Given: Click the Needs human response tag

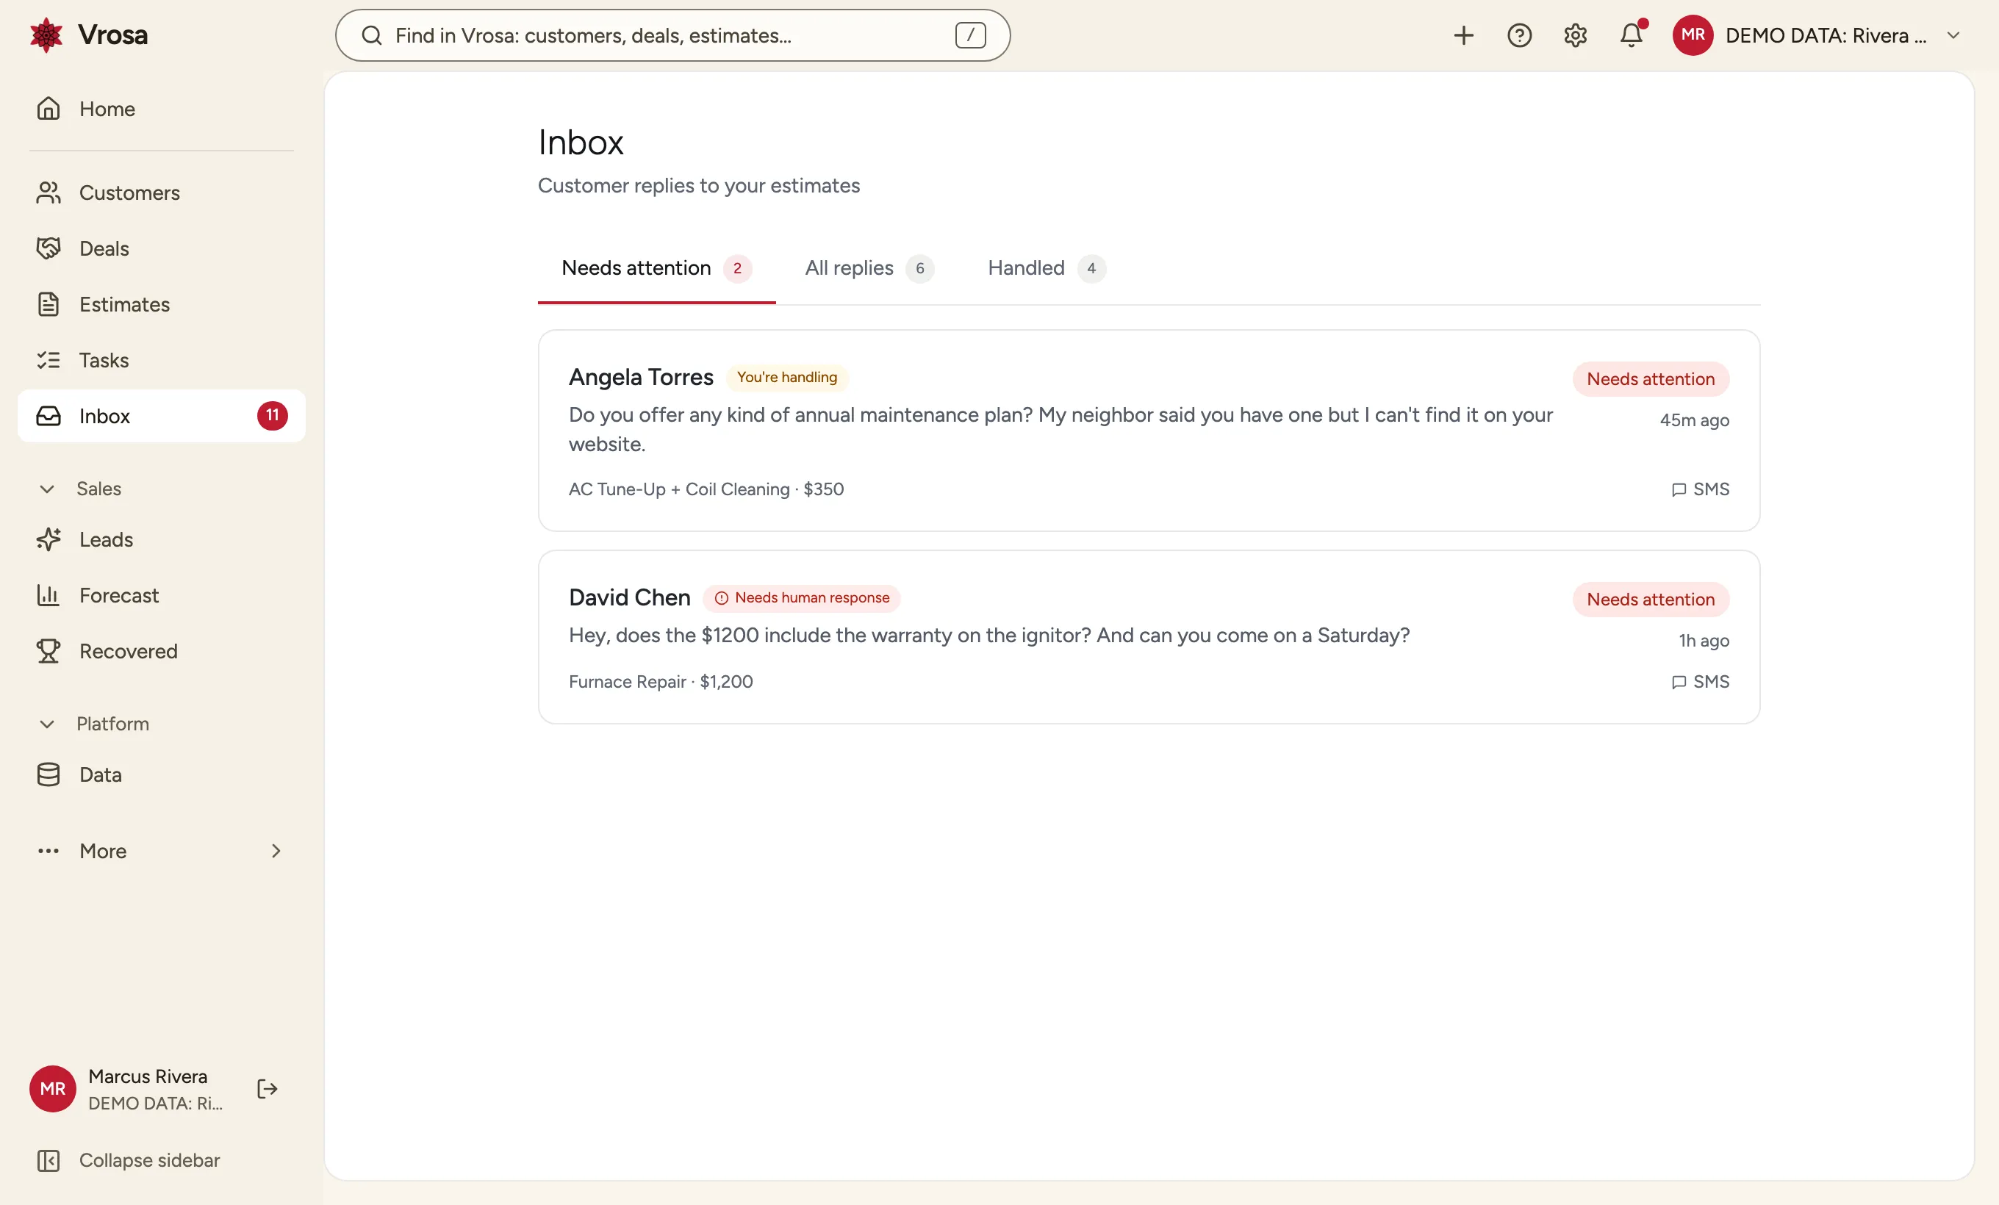Looking at the screenshot, I should tap(802, 597).
